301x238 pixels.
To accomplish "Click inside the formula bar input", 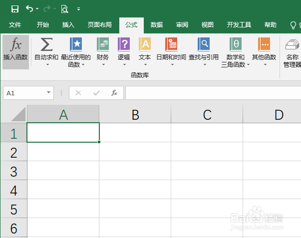I will [x=210, y=92].
